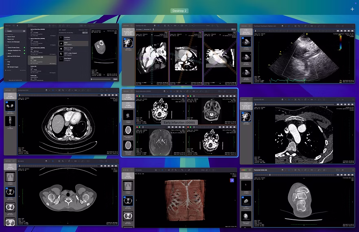Toggle the sidebar icon in Fractured Ankle window
Screen dimensions: 359x232
coord(250,170)
